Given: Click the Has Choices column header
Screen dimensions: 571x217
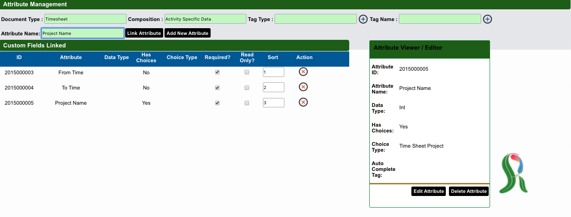Looking at the screenshot, I should 146,57.
